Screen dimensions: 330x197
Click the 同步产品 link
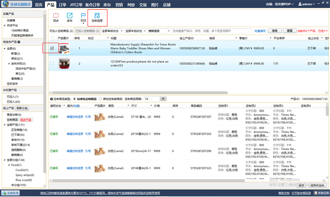[x=26, y=120]
